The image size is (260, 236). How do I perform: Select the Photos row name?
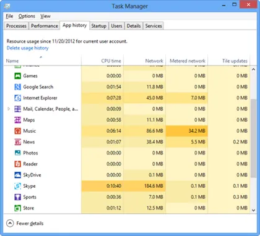pos(30,153)
